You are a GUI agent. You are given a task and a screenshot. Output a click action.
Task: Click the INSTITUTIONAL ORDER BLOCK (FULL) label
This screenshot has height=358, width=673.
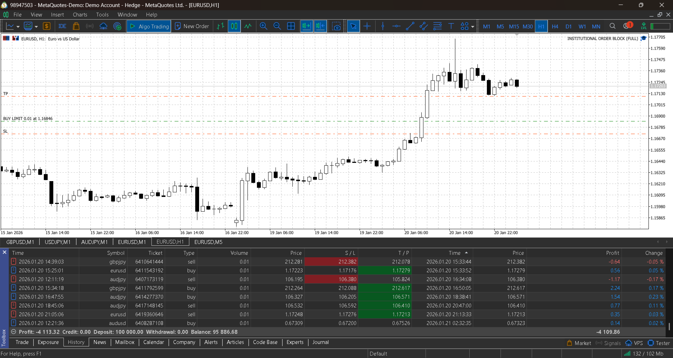[603, 39]
